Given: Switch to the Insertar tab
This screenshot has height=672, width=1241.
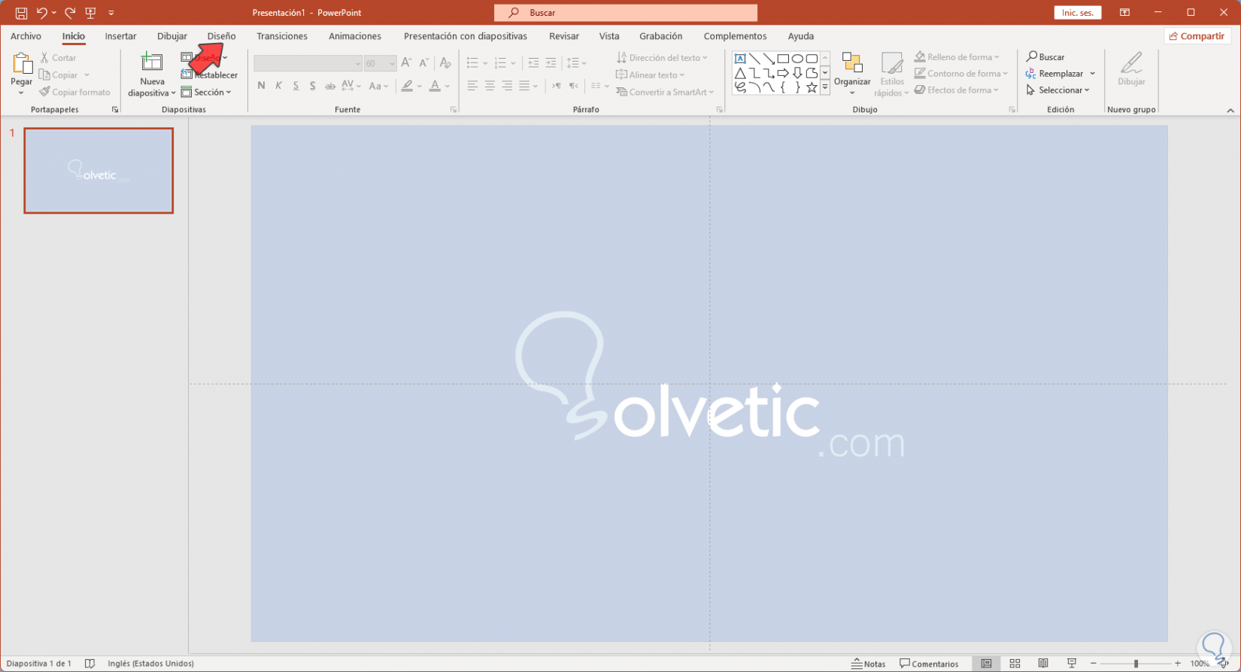Looking at the screenshot, I should [120, 36].
